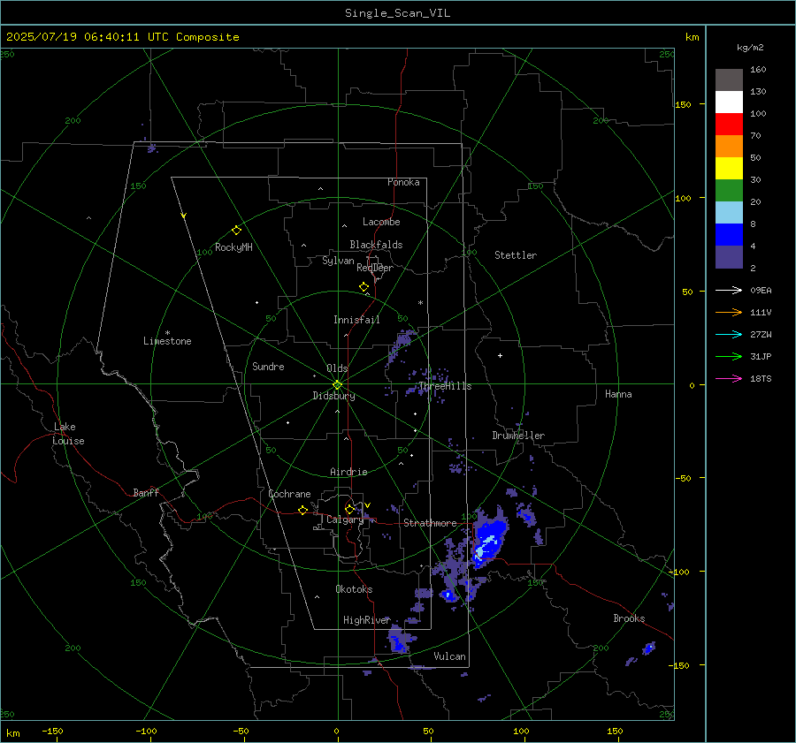
Task: Click the cyan 27ZW arrow icon
Action: click(729, 334)
